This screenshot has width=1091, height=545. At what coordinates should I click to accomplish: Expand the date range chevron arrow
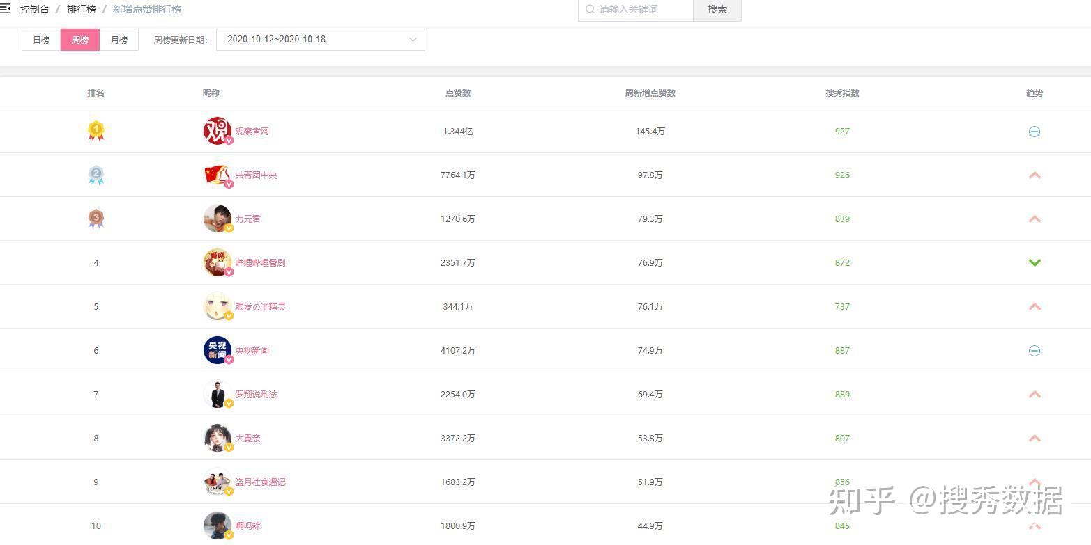[413, 40]
